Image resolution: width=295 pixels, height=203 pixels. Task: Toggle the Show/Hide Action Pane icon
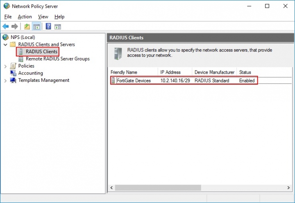coord(58,27)
